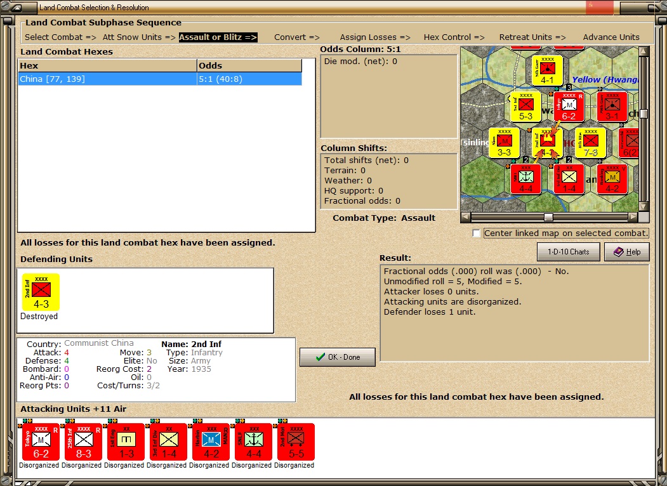Screen dimensions: 667x486
Task: Select the 25th Inf 8-3 attacking unit
Action: (83, 442)
